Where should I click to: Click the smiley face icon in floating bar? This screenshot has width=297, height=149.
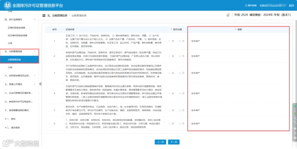click(295, 128)
